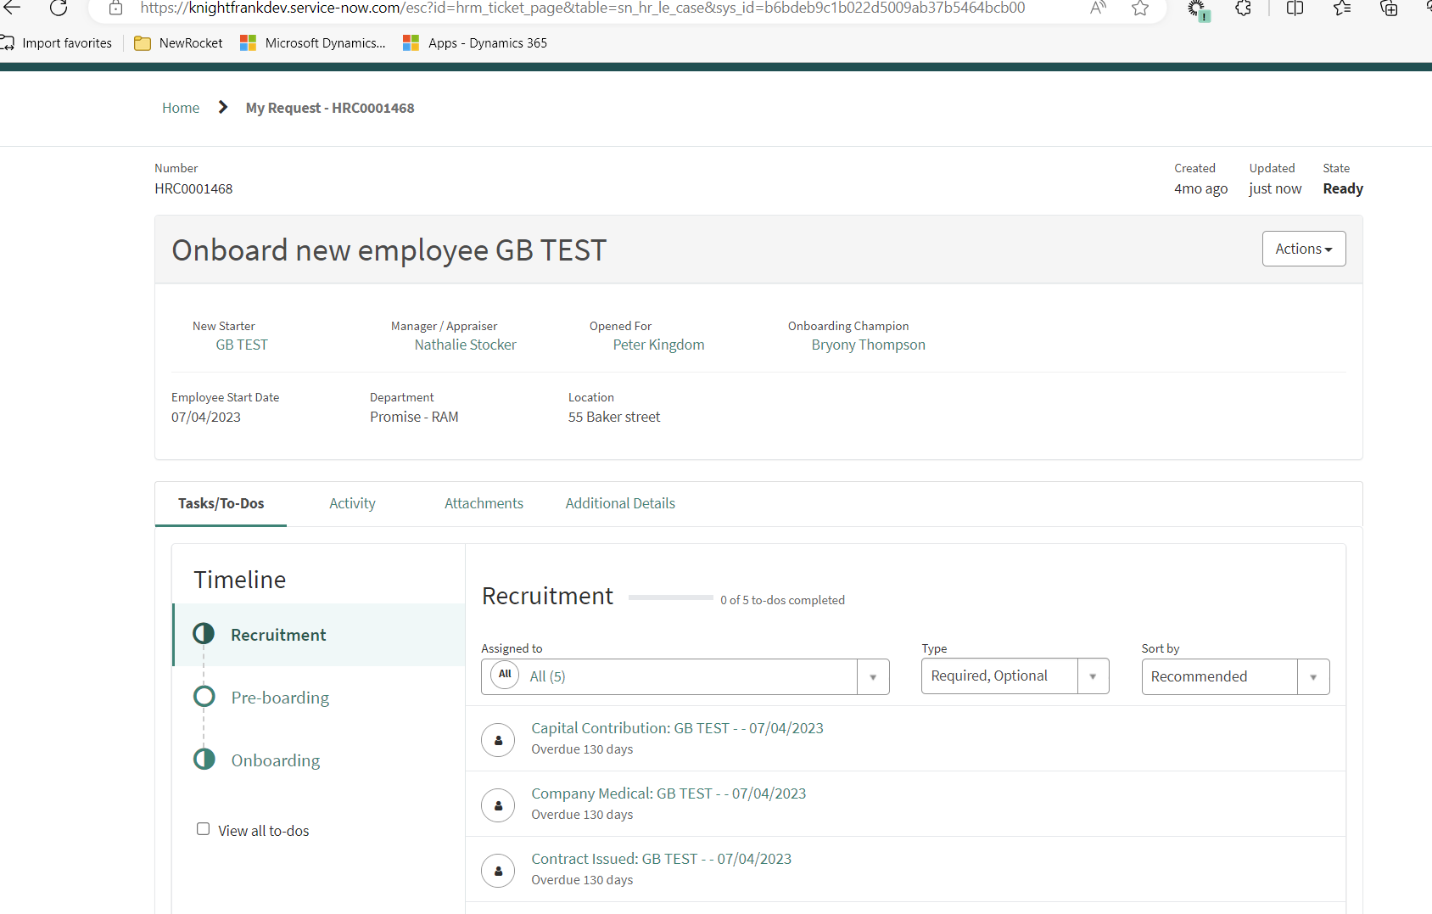Screen dimensions: 1432x914
Task: Click the Recruitment to-dos progress bar
Action: pos(670,598)
